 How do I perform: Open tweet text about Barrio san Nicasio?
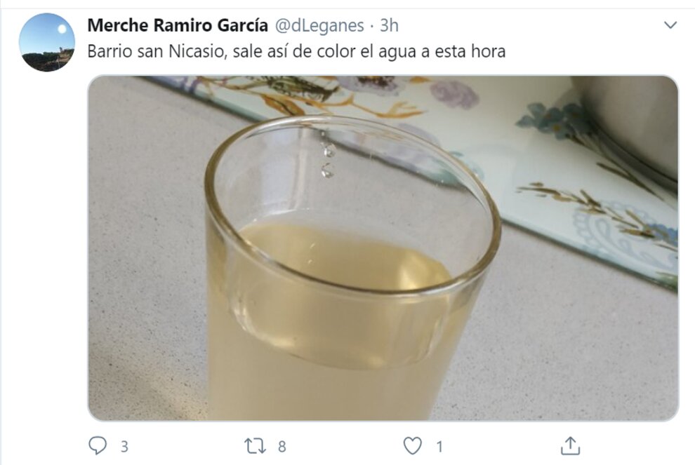pyautogui.click(x=296, y=51)
